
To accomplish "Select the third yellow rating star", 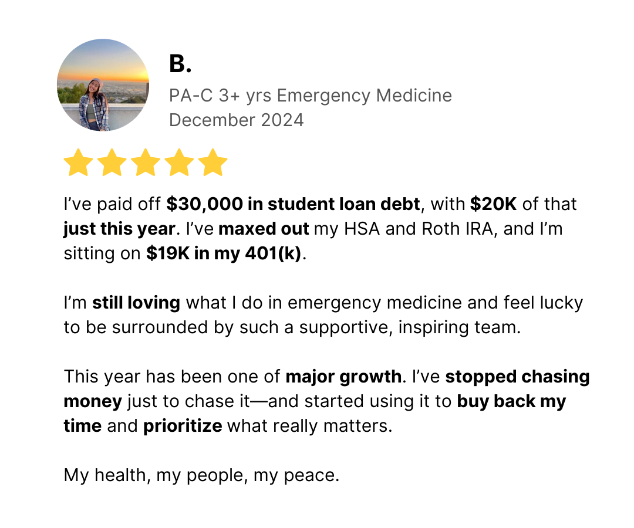I will click(x=146, y=163).
